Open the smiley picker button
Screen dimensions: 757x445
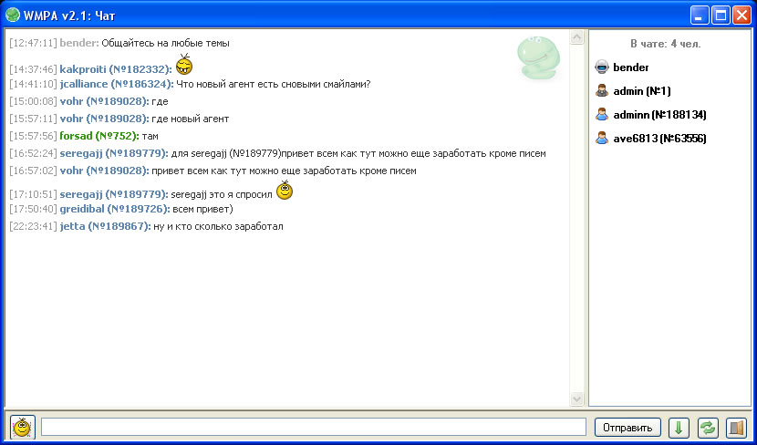22,427
